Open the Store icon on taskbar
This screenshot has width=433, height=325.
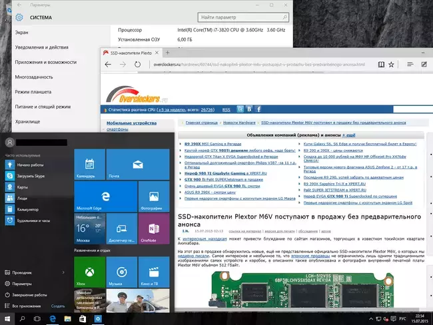coord(83,319)
